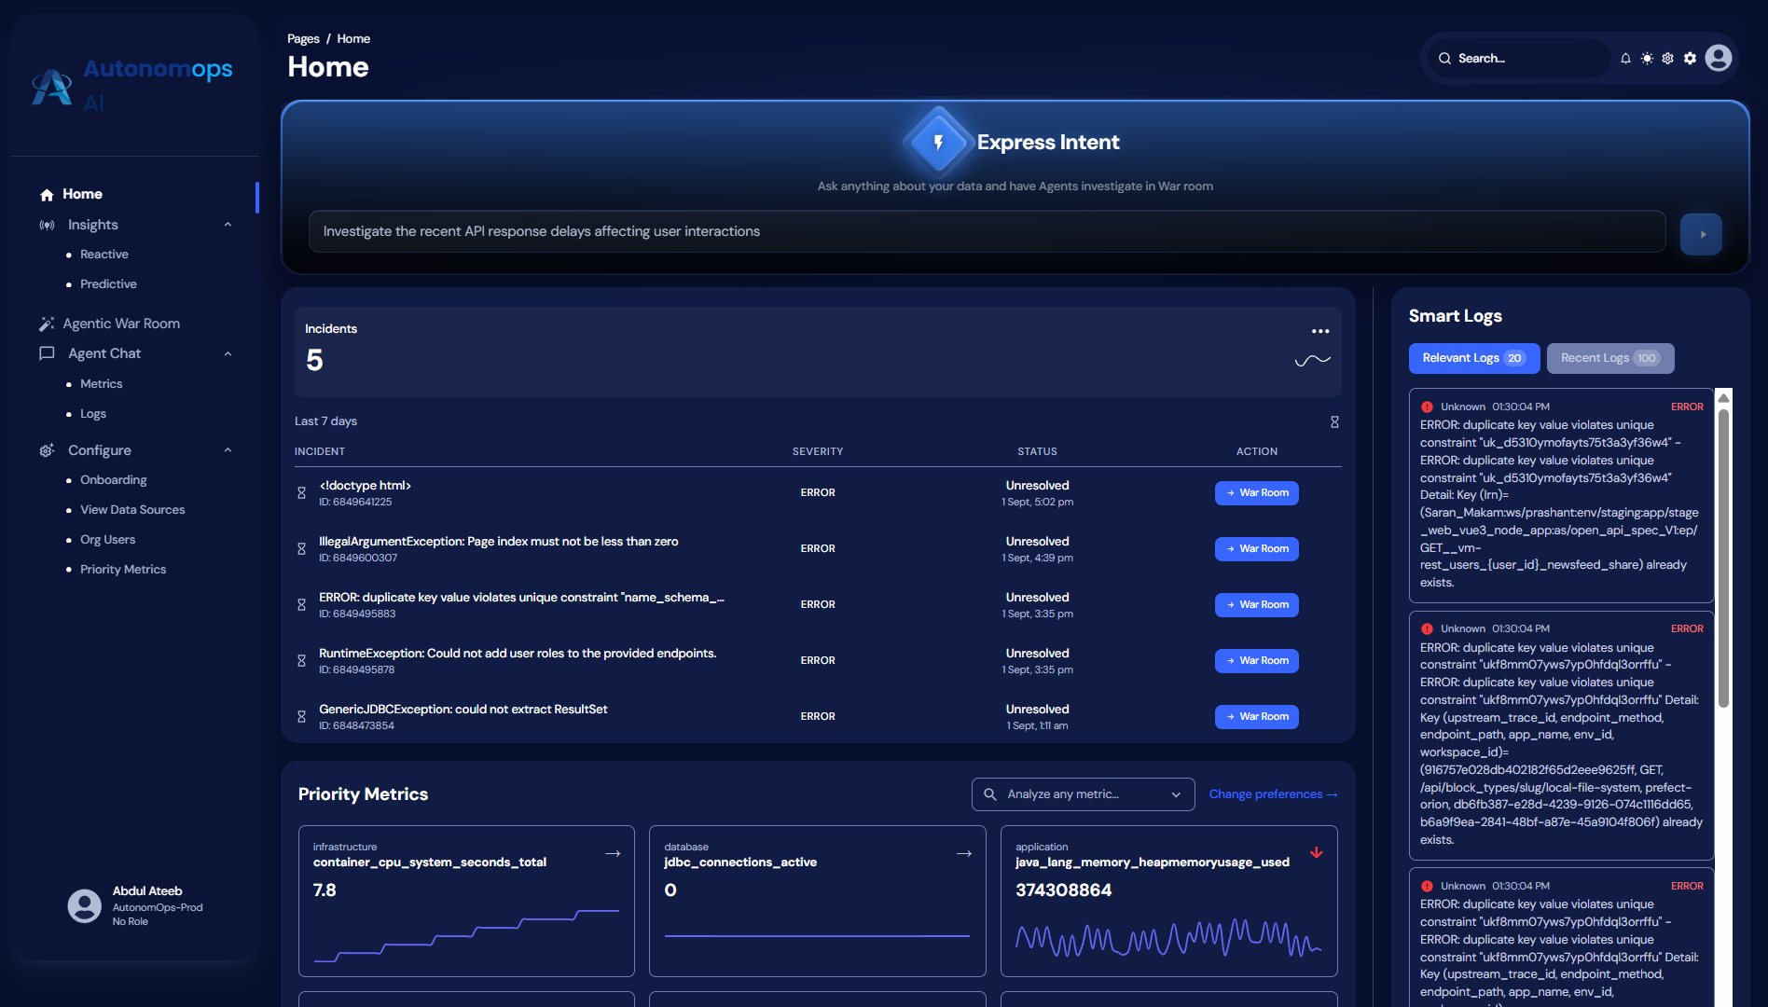Click the Agentic War Room wand icon

[47, 324]
